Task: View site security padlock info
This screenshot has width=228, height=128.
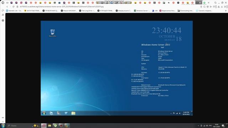Action: [x=17, y=7]
